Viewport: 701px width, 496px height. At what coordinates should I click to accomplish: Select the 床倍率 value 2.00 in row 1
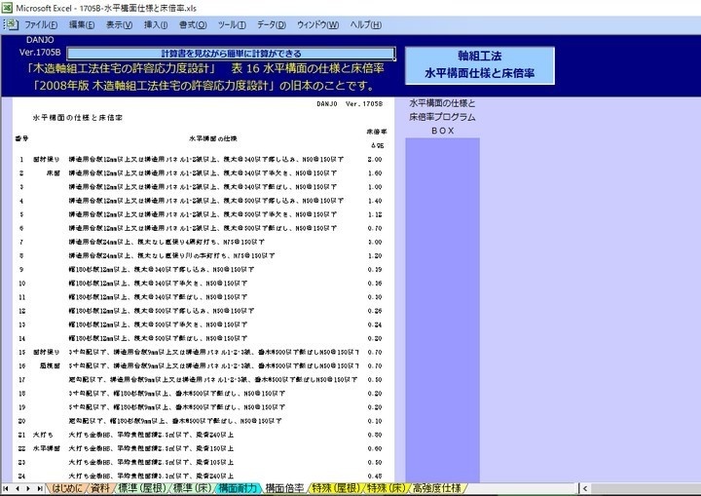click(x=375, y=160)
